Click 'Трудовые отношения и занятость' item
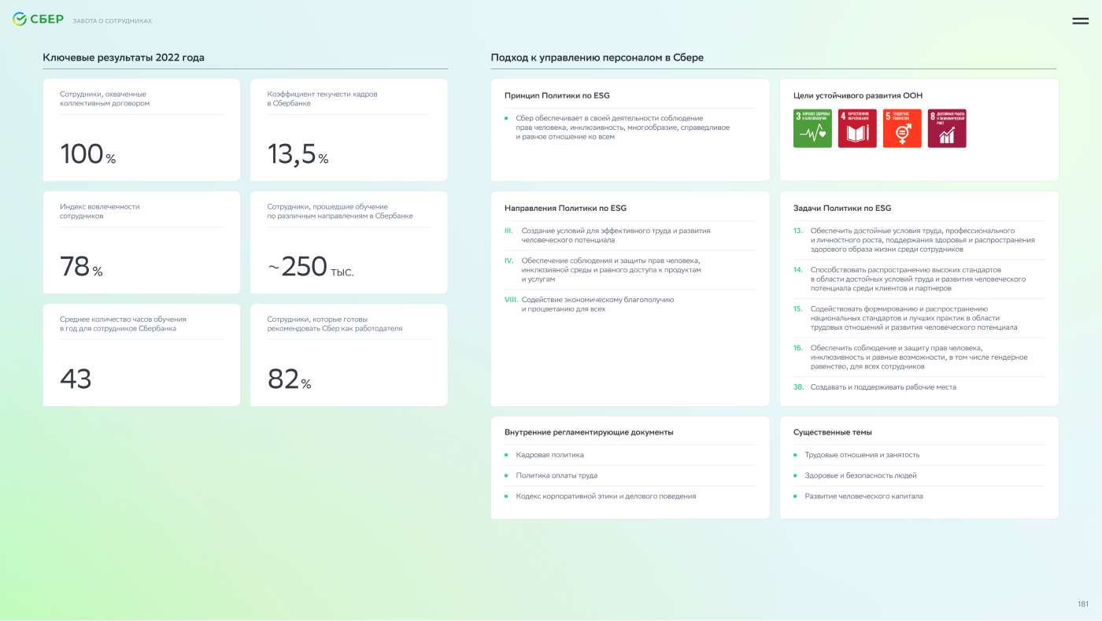Image resolution: width=1102 pixels, height=621 pixels. tap(862, 455)
